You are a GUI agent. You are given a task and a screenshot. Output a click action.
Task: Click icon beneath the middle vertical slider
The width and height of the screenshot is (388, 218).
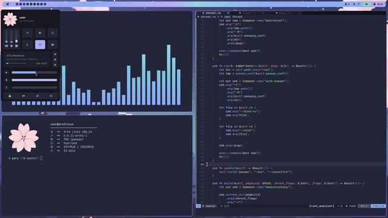12,46
